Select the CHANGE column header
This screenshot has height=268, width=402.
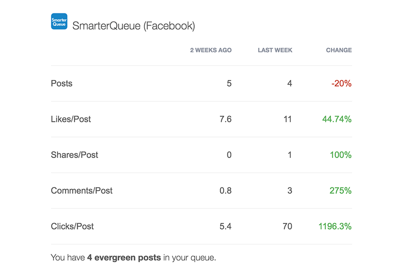coord(339,50)
